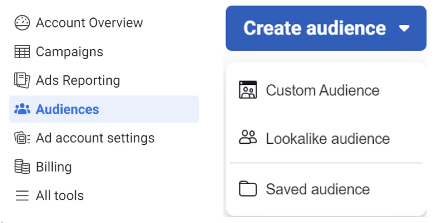The width and height of the screenshot is (439, 223).
Task: Click the Ad account settings icon
Action: point(22,138)
